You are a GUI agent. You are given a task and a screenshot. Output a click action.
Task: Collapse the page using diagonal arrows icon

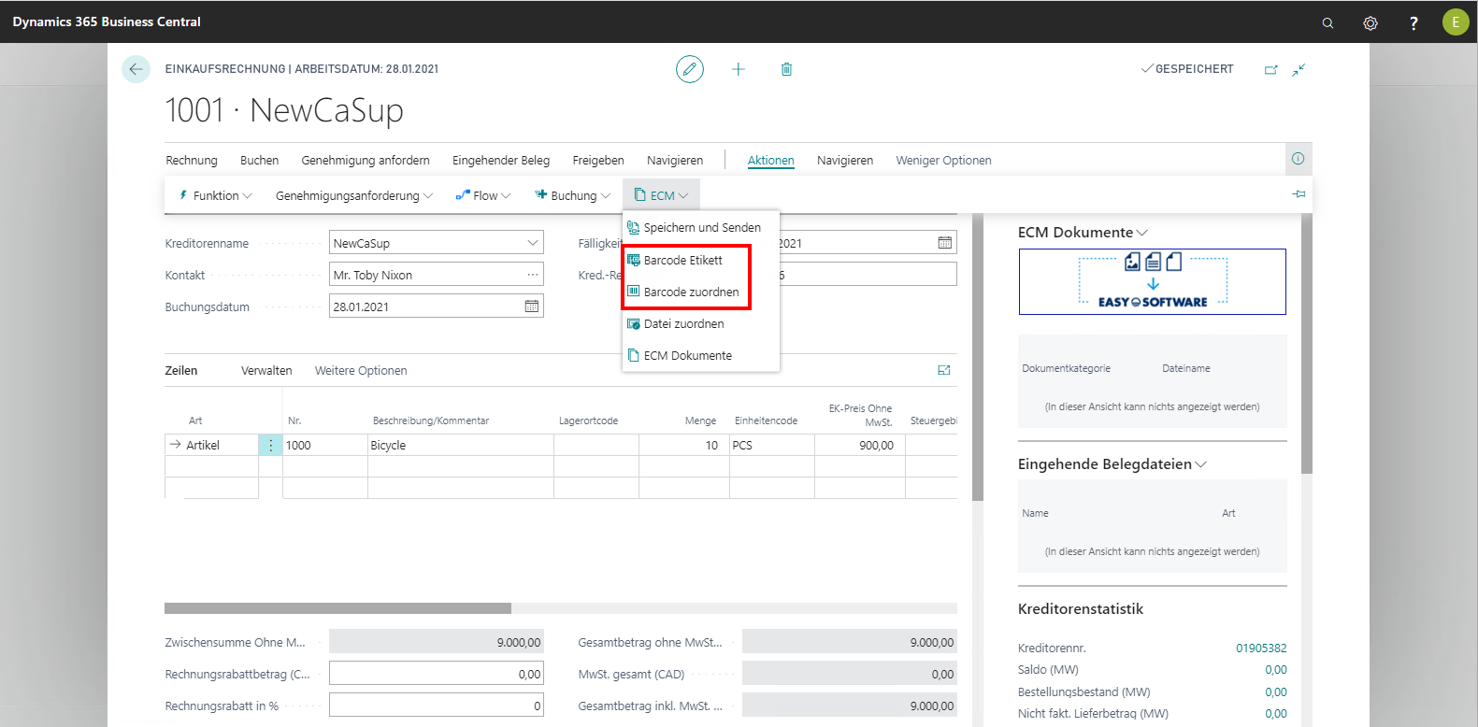pyautogui.click(x=1299, y=69)
